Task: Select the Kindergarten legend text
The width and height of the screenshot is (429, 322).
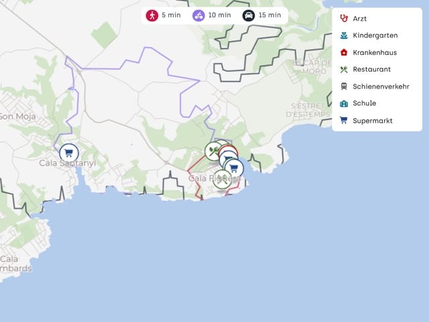Action: coord(375,36)
